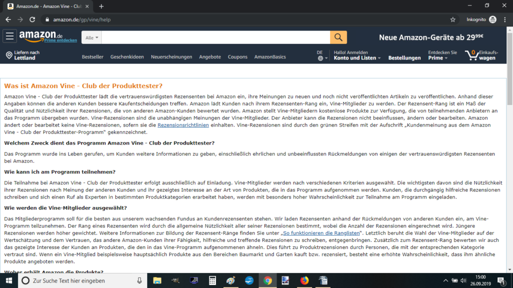Click the network tray icon
The image size is (513, 288).
tap(455, 280)
